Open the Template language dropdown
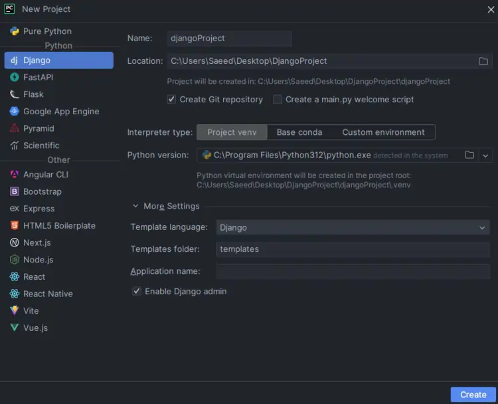Screen dimensions: 498x404 click(x=353, y=228)
